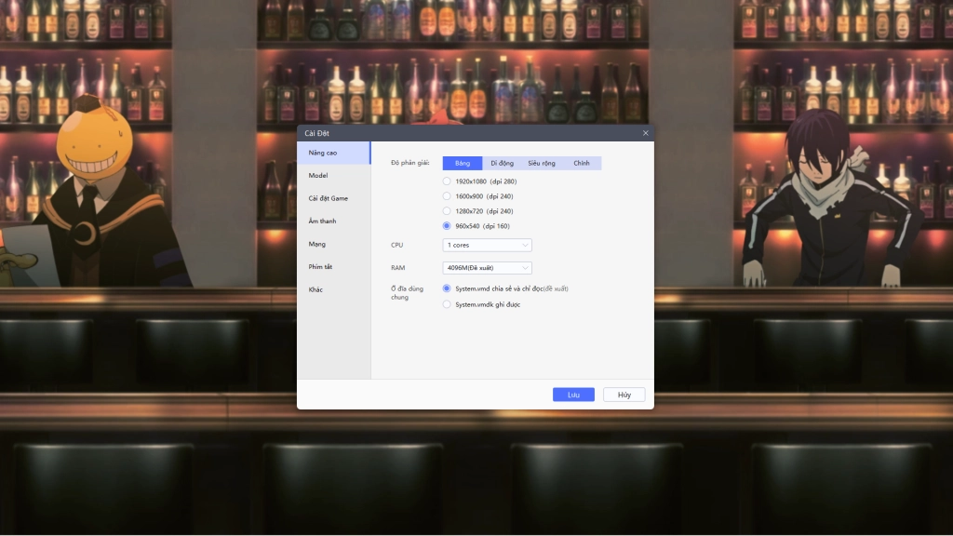Open the Chỉnh custom resolution tab
The image size is (953, 536).
pyautogui.click(x=582, y=163)
